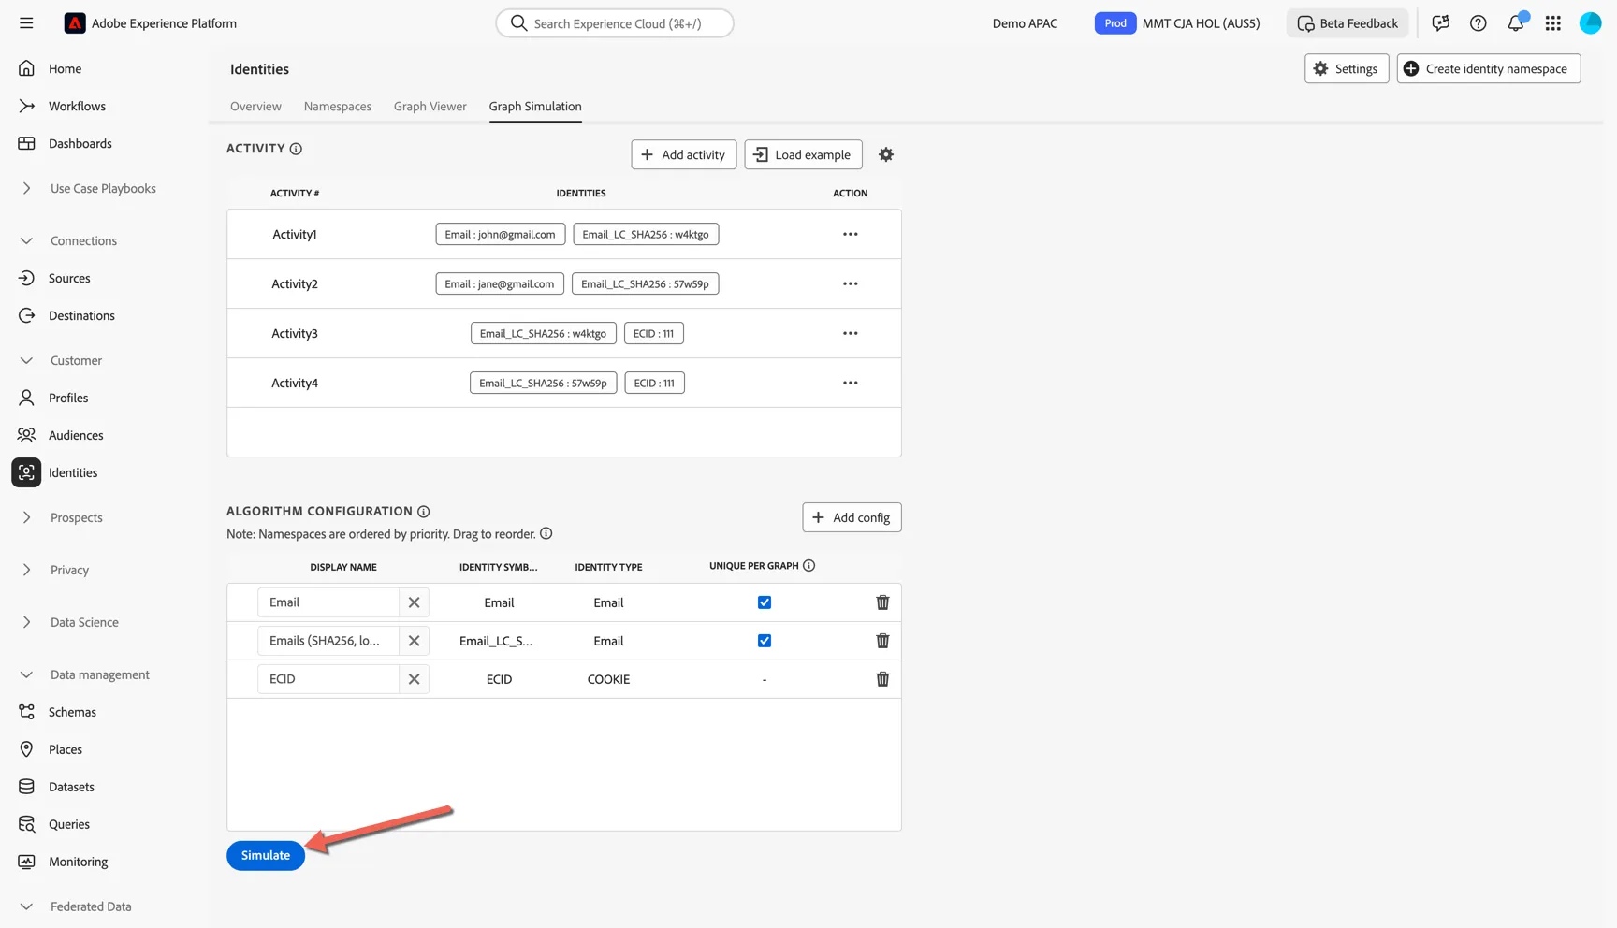Open the app switcher grid
The height and width of the screenshot is (928, 1617).
tap(1553, 23)
